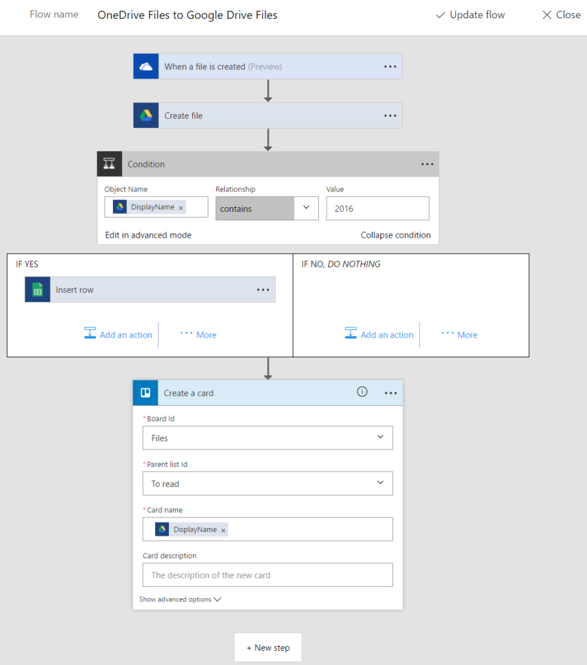The height and width of the screenshot is (665, 587).
Task: Click the Trello icon on Create a card
Action: 145,393
